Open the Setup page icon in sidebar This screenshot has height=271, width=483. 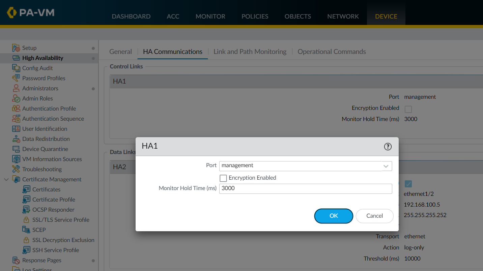pos(16,48)
